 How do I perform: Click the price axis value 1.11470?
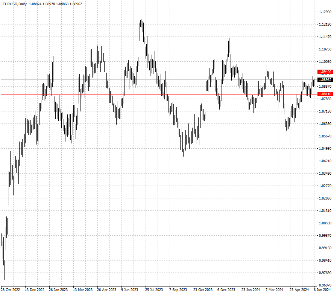325,37
